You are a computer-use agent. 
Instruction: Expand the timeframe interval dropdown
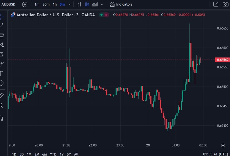click(70, 4)
